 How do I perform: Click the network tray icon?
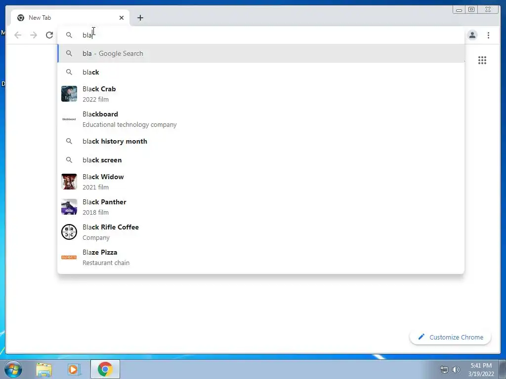[x=444, y=370]
